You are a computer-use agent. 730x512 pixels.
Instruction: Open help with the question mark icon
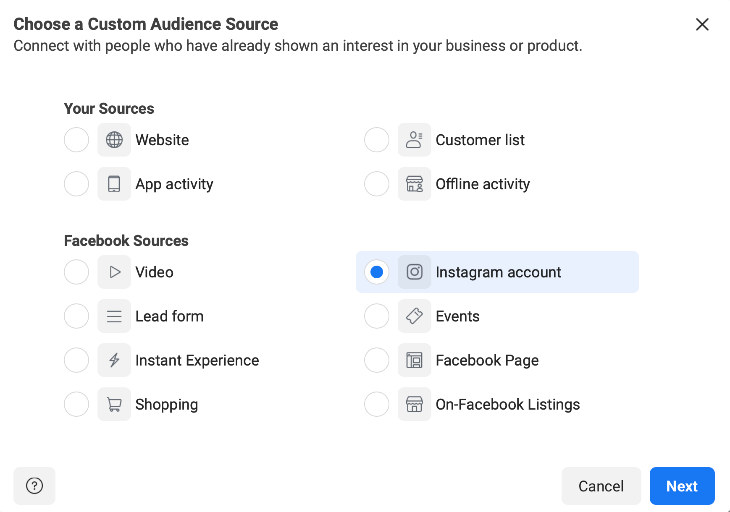[34, 486]
